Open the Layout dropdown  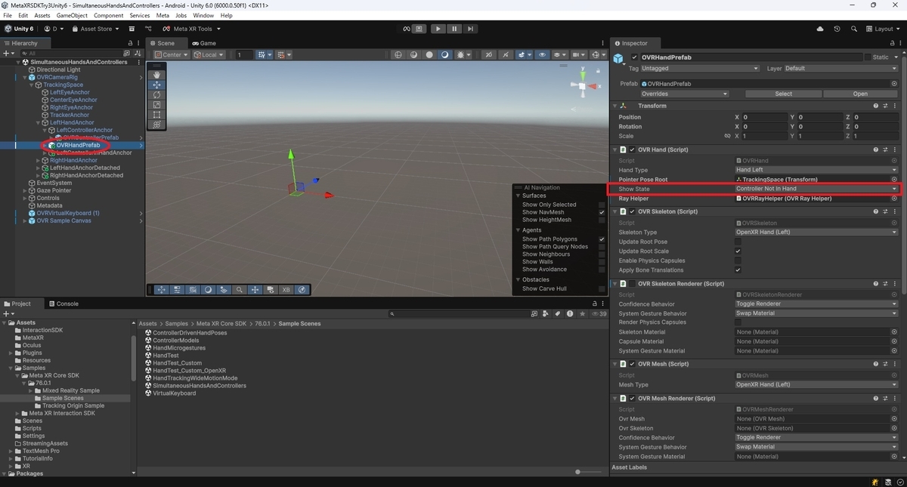[884, 29]
